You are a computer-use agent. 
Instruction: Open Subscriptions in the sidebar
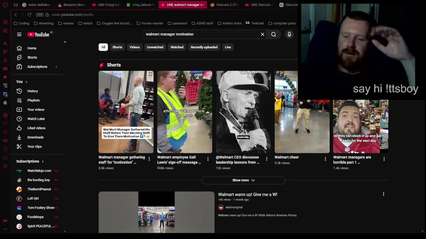[37, 67]
